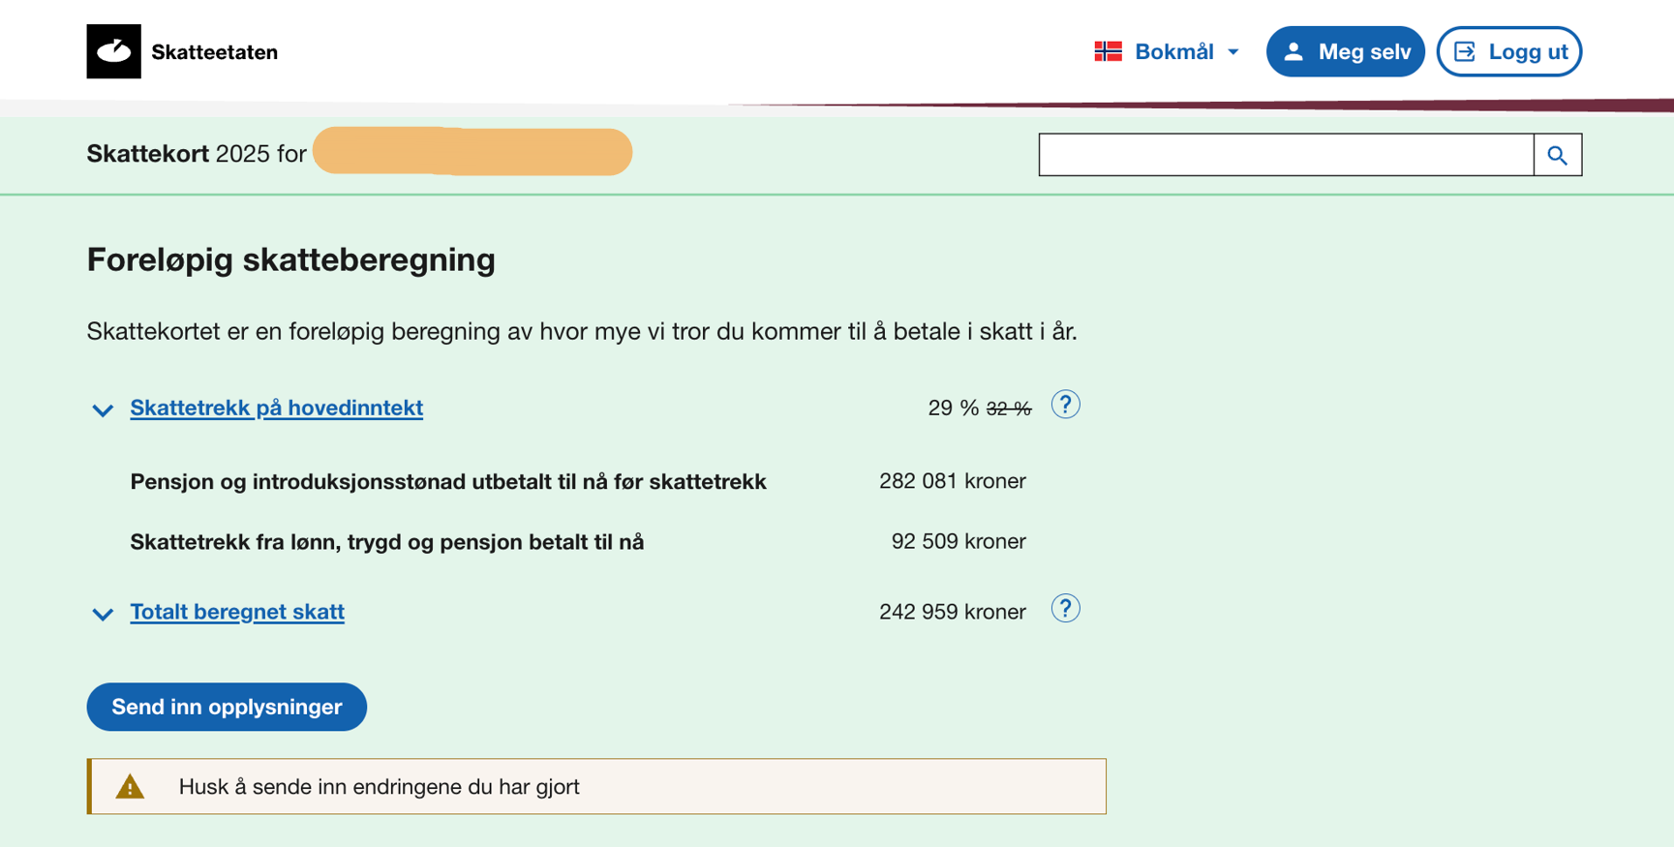This screenshot has width=1674, height=847.
Task: Open the Skattetrekk på hovedinntekt link
Action: coord(276,408)
